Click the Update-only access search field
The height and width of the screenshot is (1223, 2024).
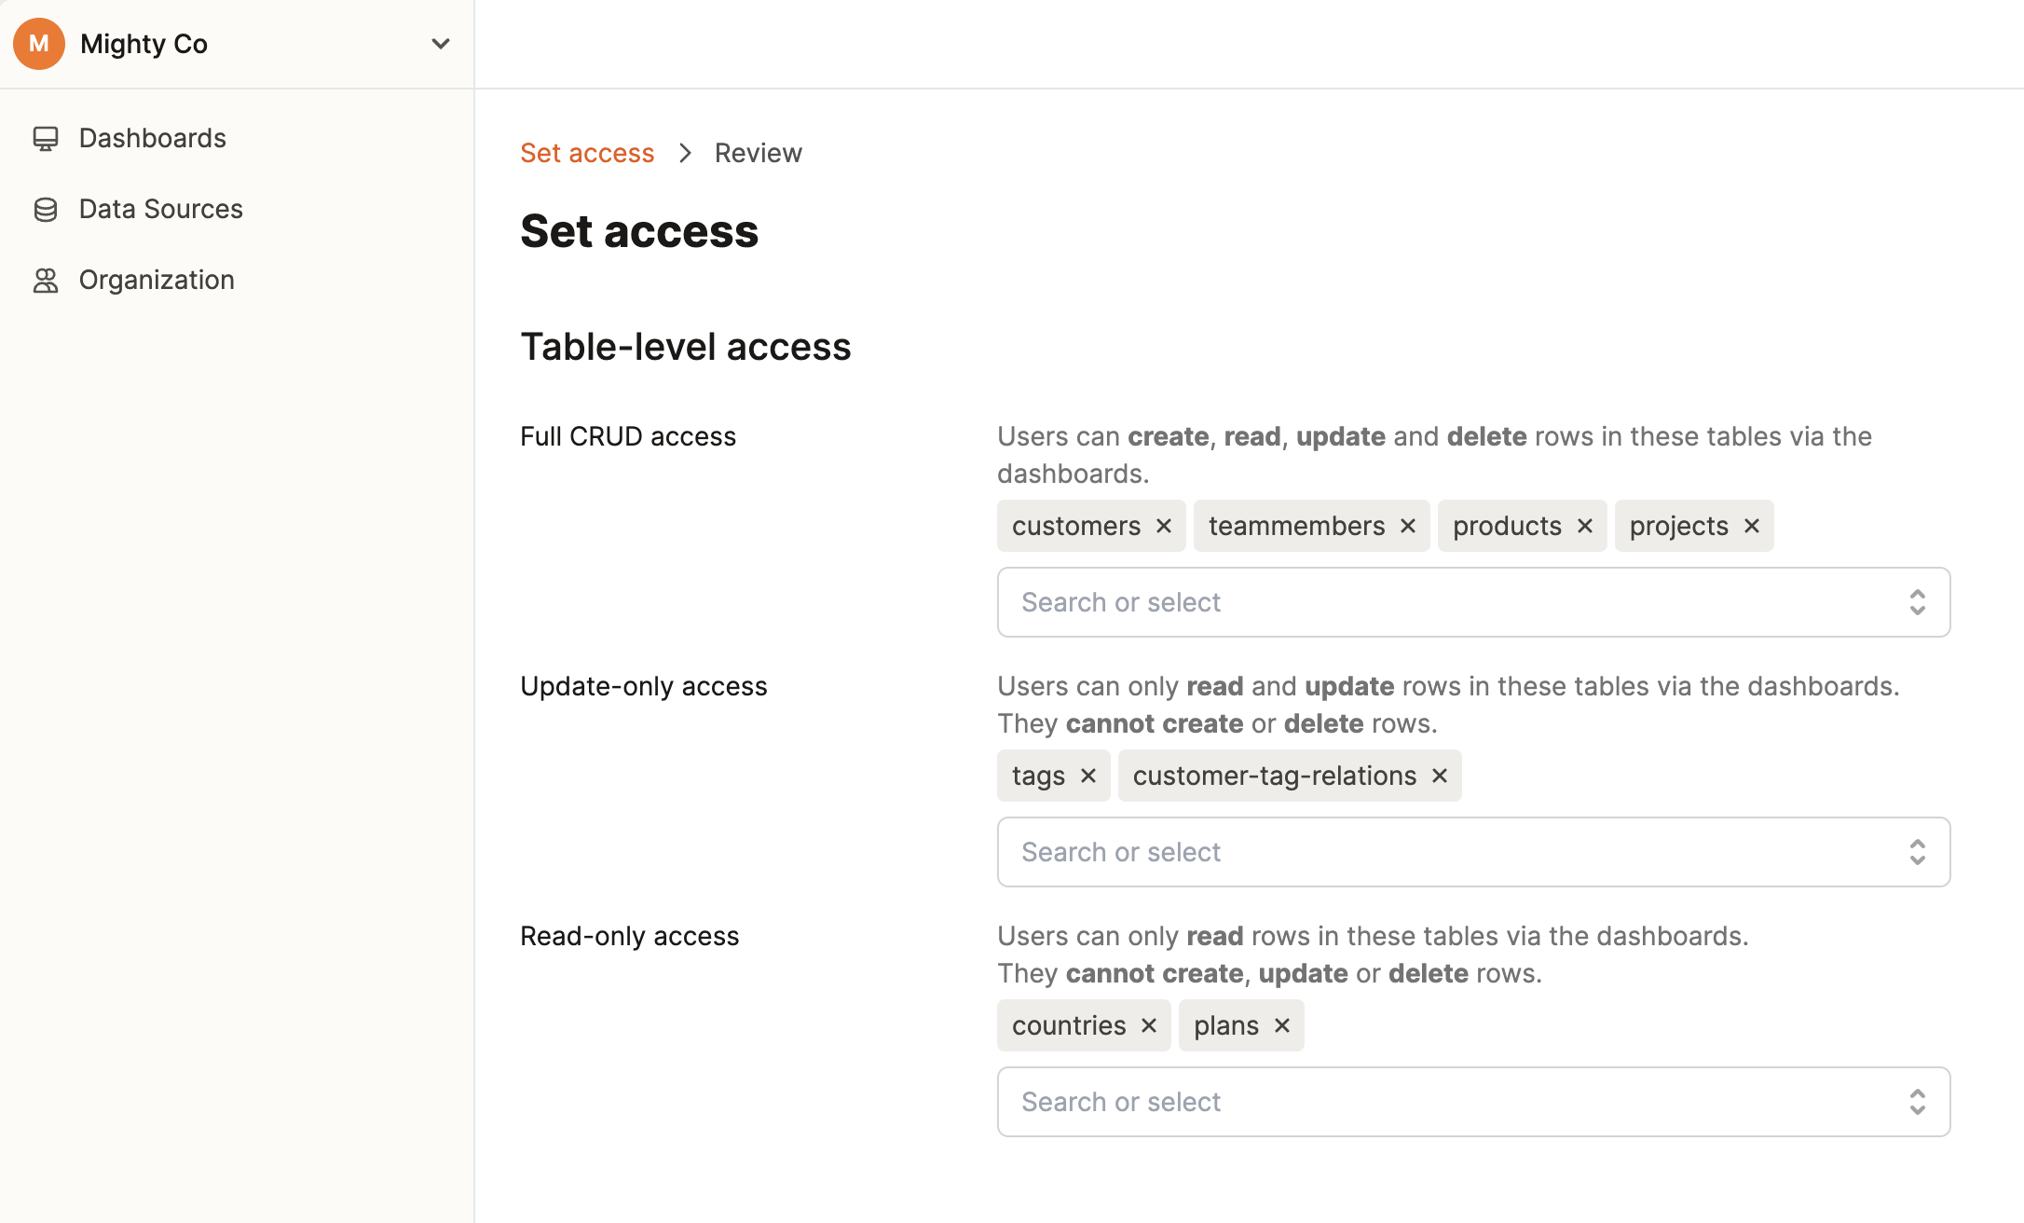(x=1474, y=852)
